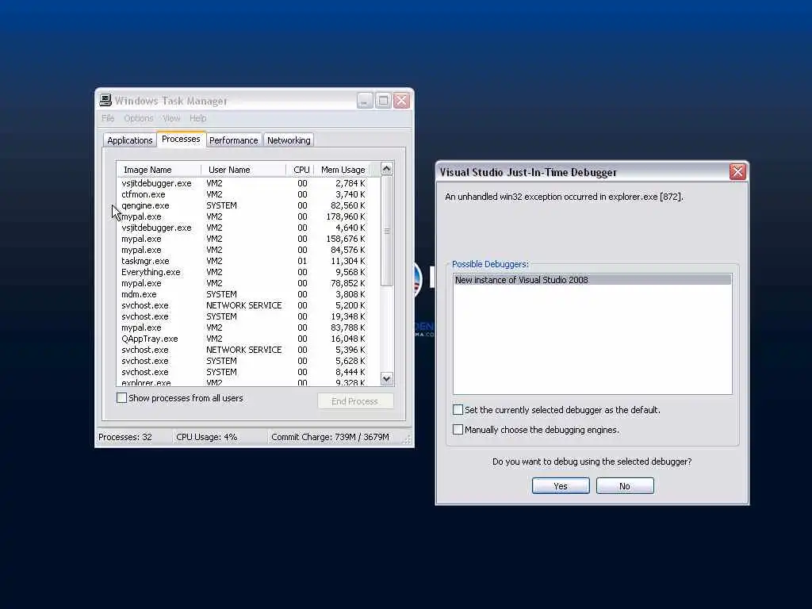The height and width of the screenshot is (609, 812).
Task: Sort processes by CPU column
Action: coord(300,170)
